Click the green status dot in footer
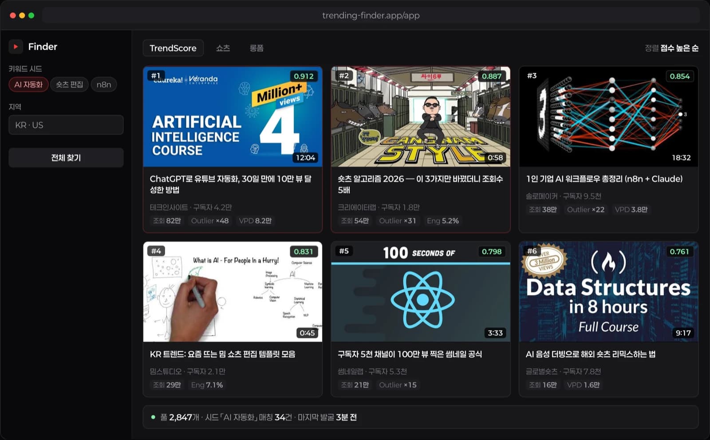The width and height of the screenshot is (710, 440). (x=153, y=417)
